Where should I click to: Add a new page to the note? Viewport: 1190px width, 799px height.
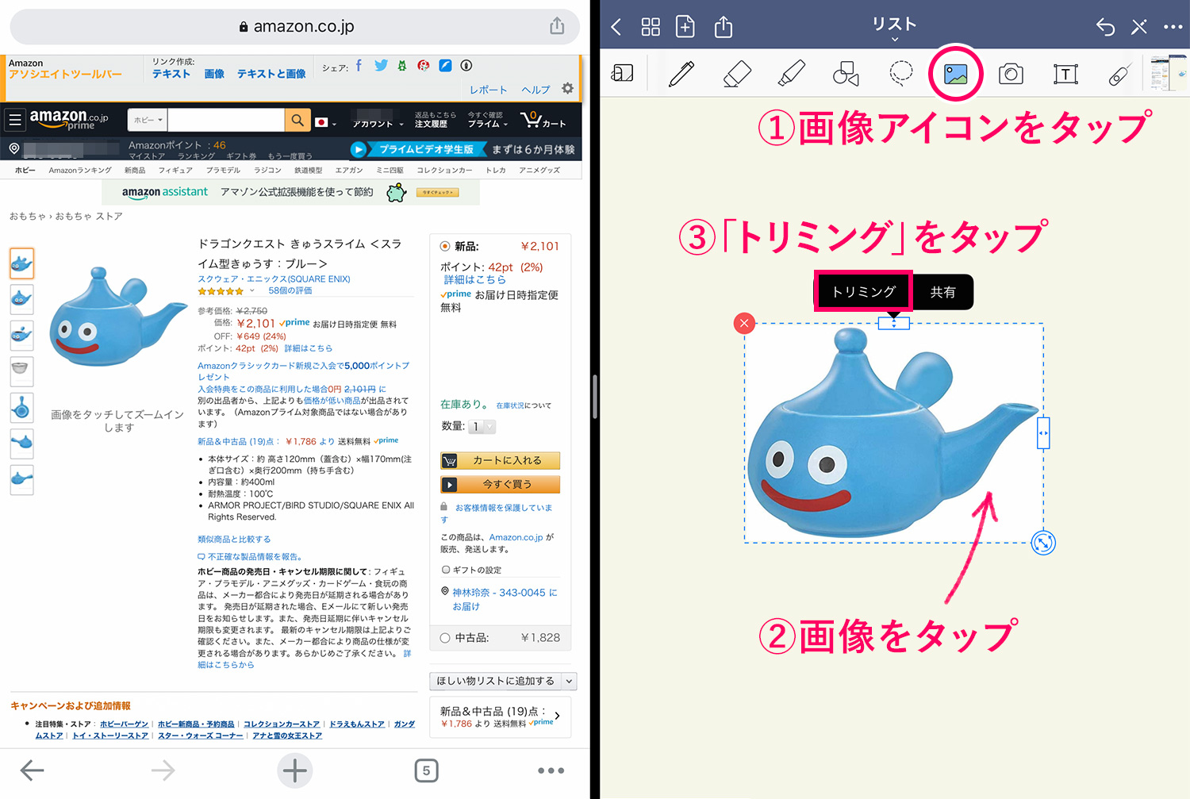tap(685, 27)
